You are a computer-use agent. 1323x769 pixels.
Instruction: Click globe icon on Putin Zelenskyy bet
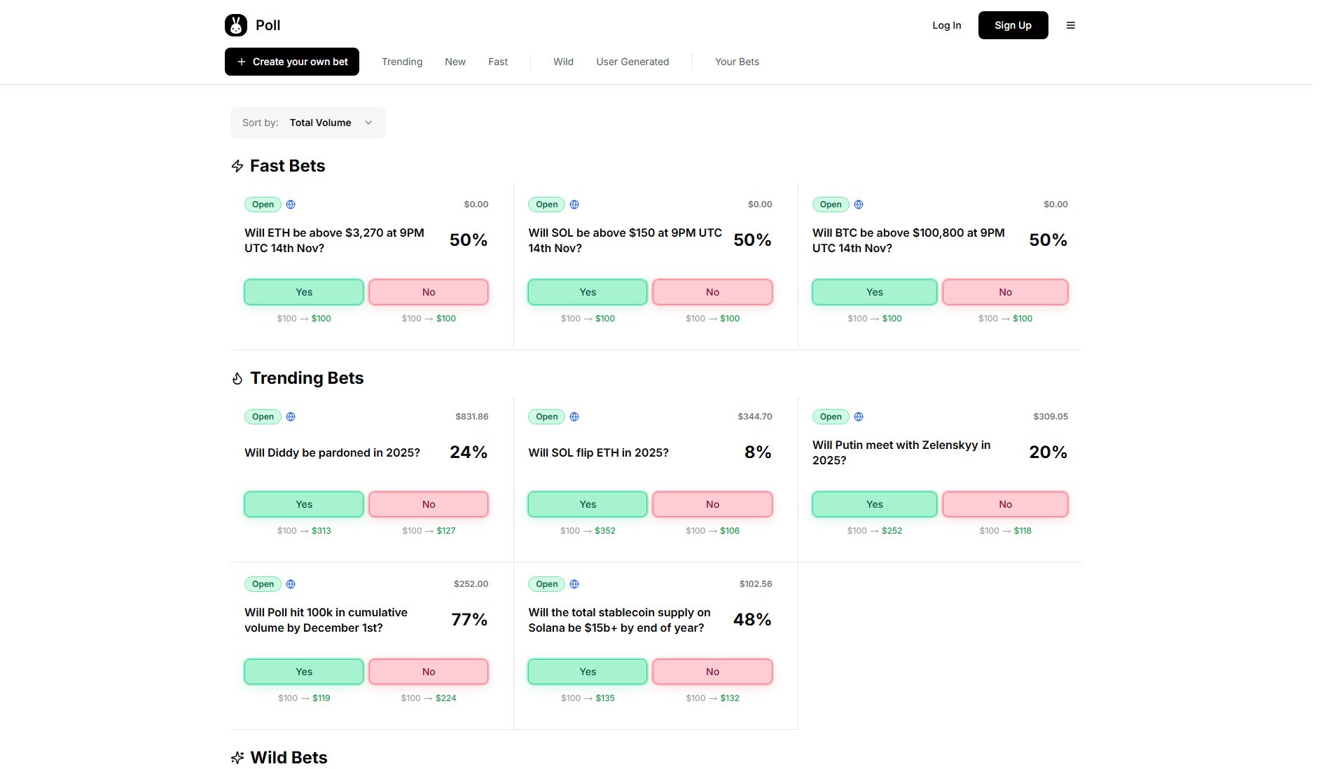tap(859, 417)
